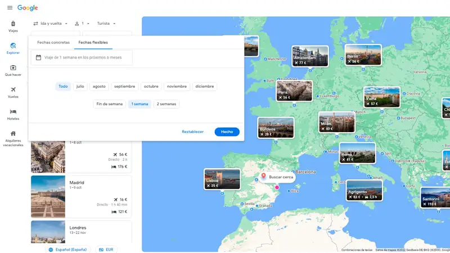The width and height of the screenshot is (450, 253).
Task: Select the diciembre month chip
Action: coord(205,87)
